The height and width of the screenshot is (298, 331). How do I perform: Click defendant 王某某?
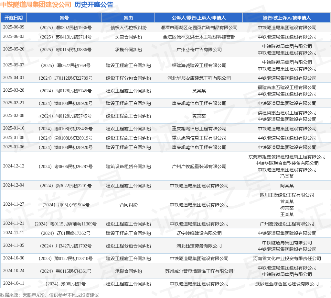pos(287,214)
